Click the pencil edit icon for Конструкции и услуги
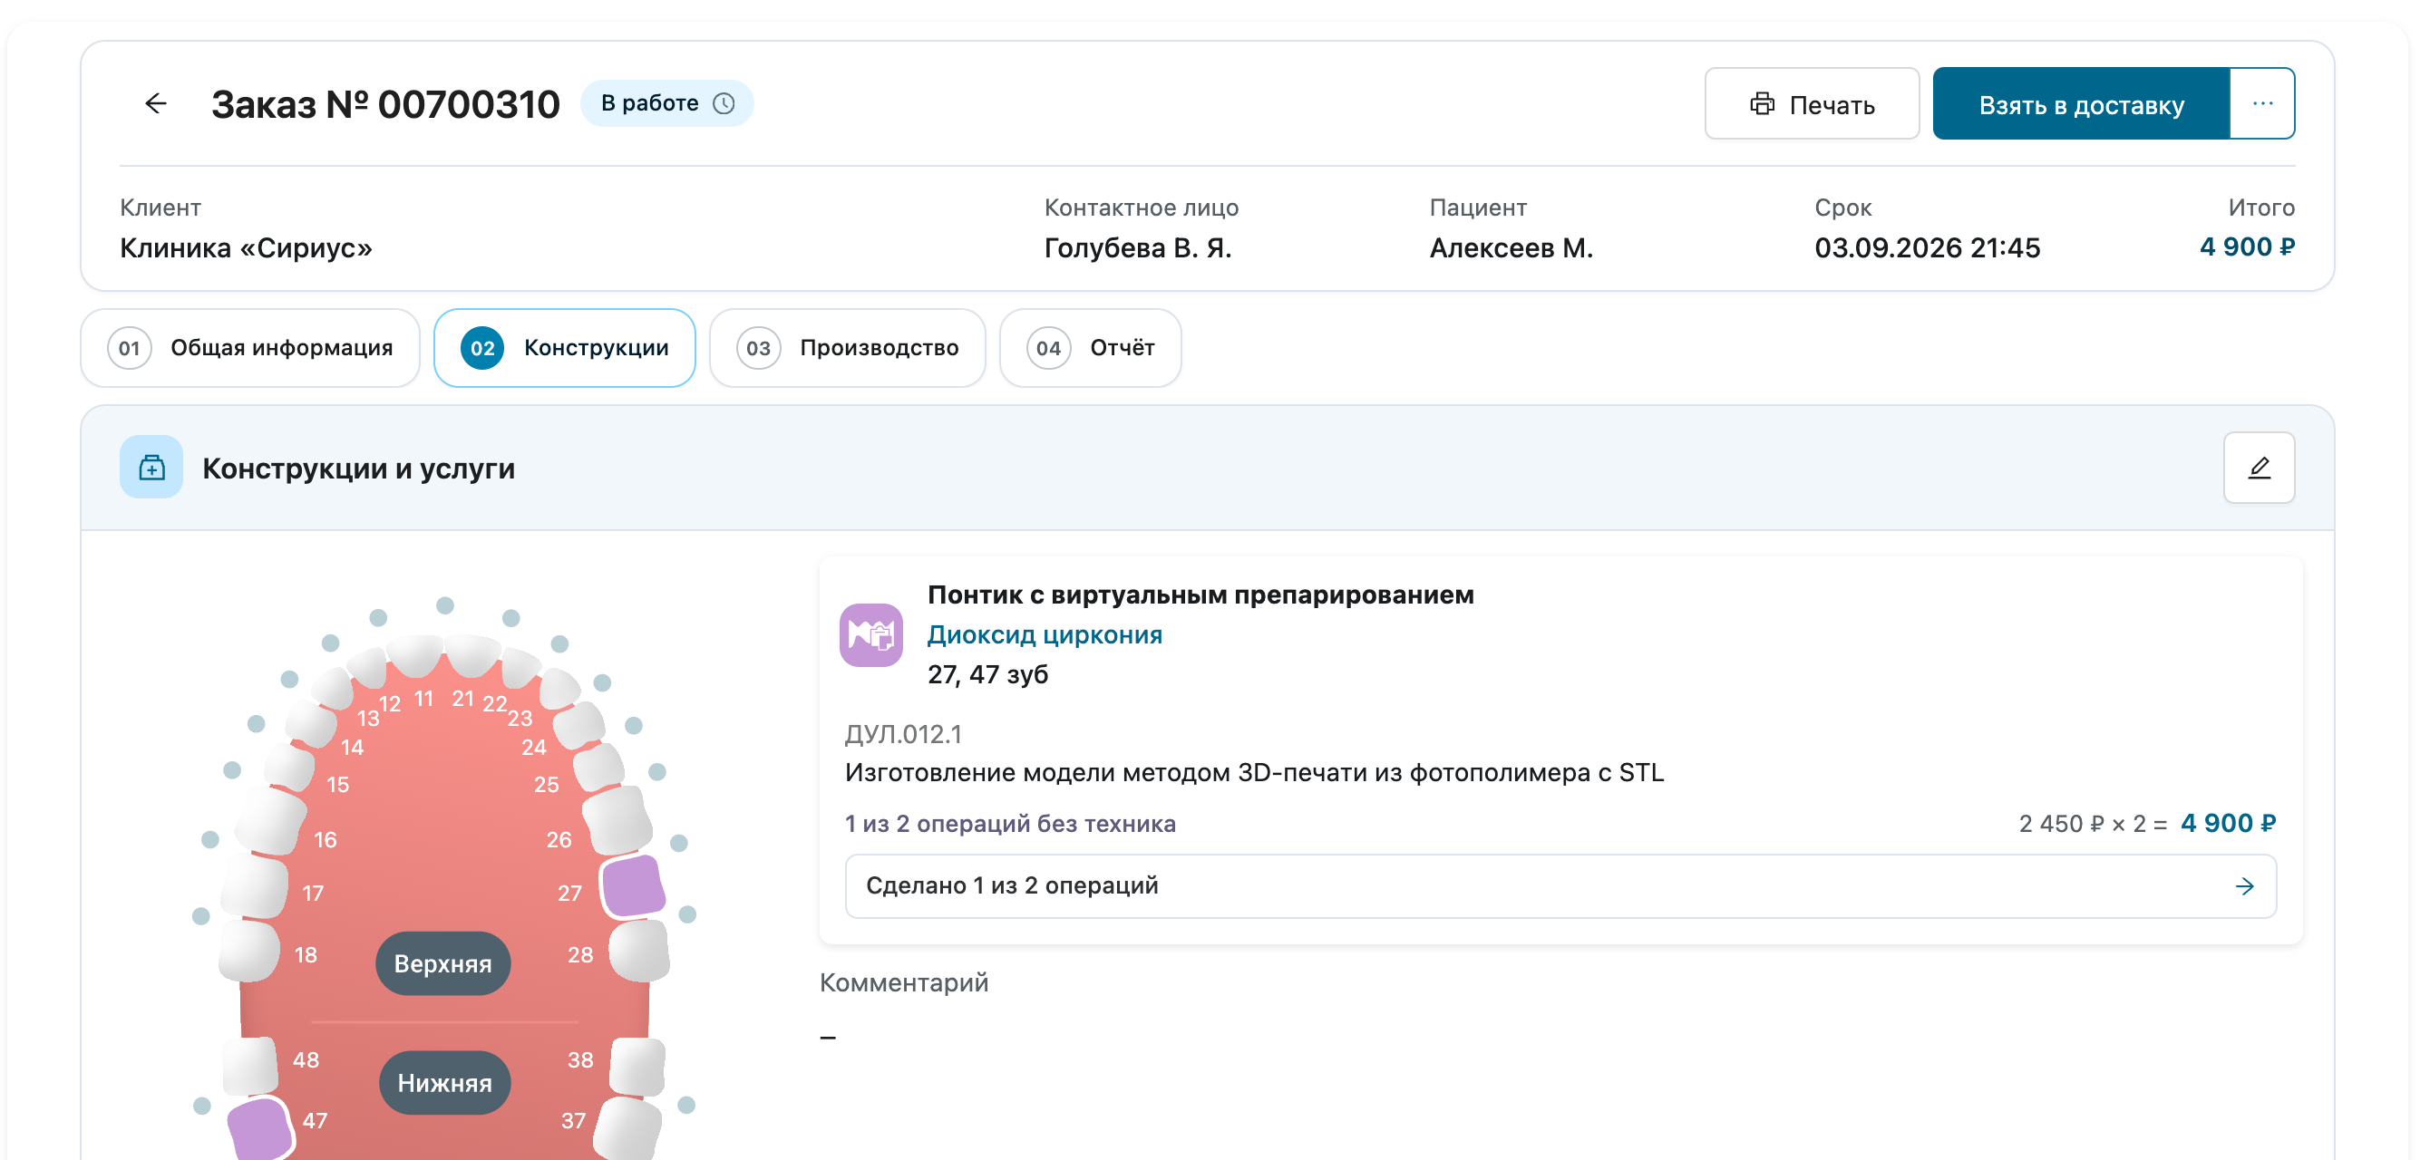 pyautogui.click(x=2259, y=468)
